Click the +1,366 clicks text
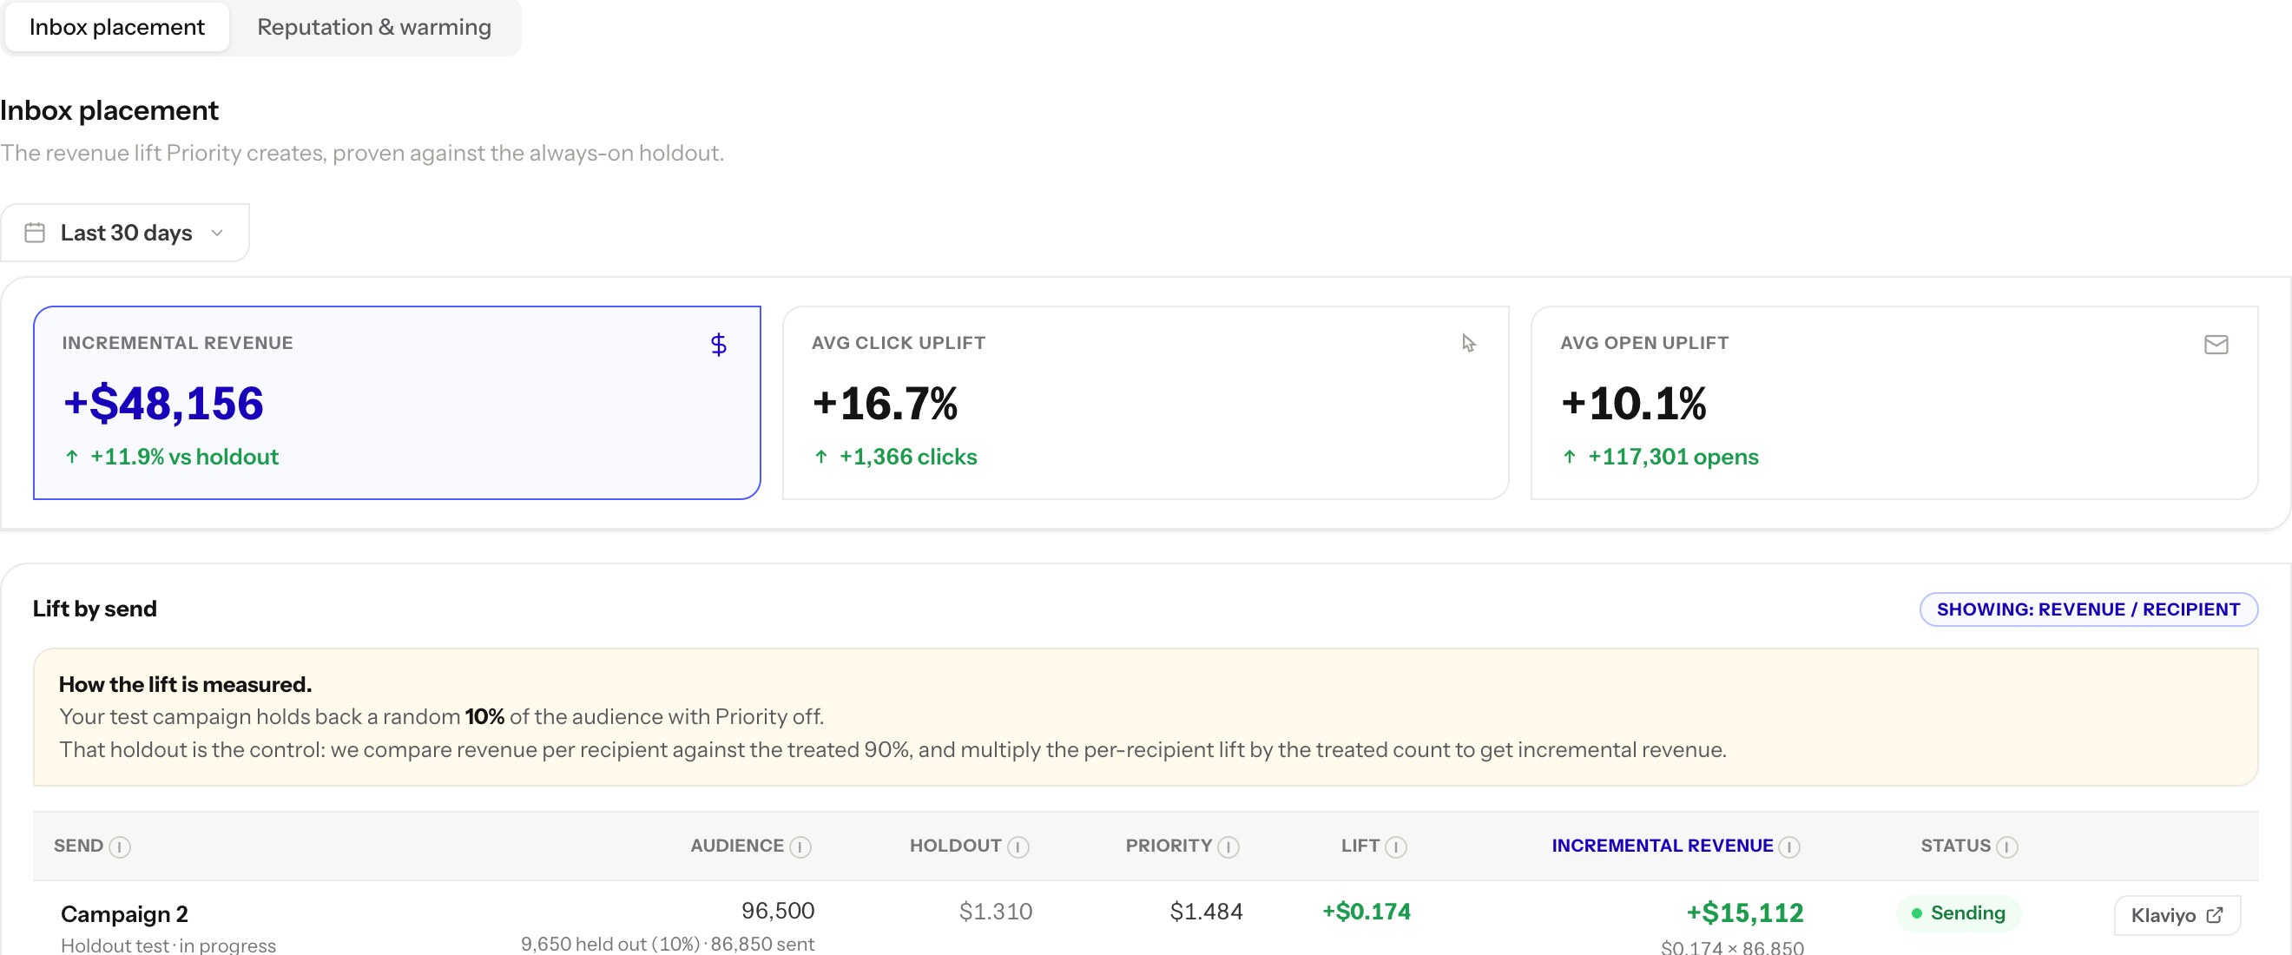This screenshot has width=2292, height=955. pyautogui.click(x=907, y=457)
